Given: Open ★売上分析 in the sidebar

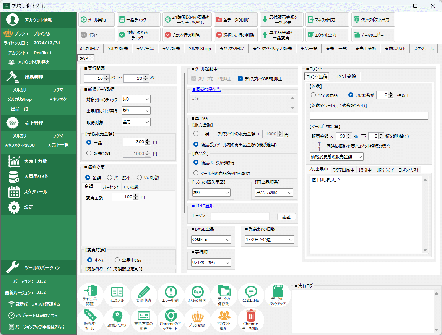Looking at the screenshot, I should point(36,161).
